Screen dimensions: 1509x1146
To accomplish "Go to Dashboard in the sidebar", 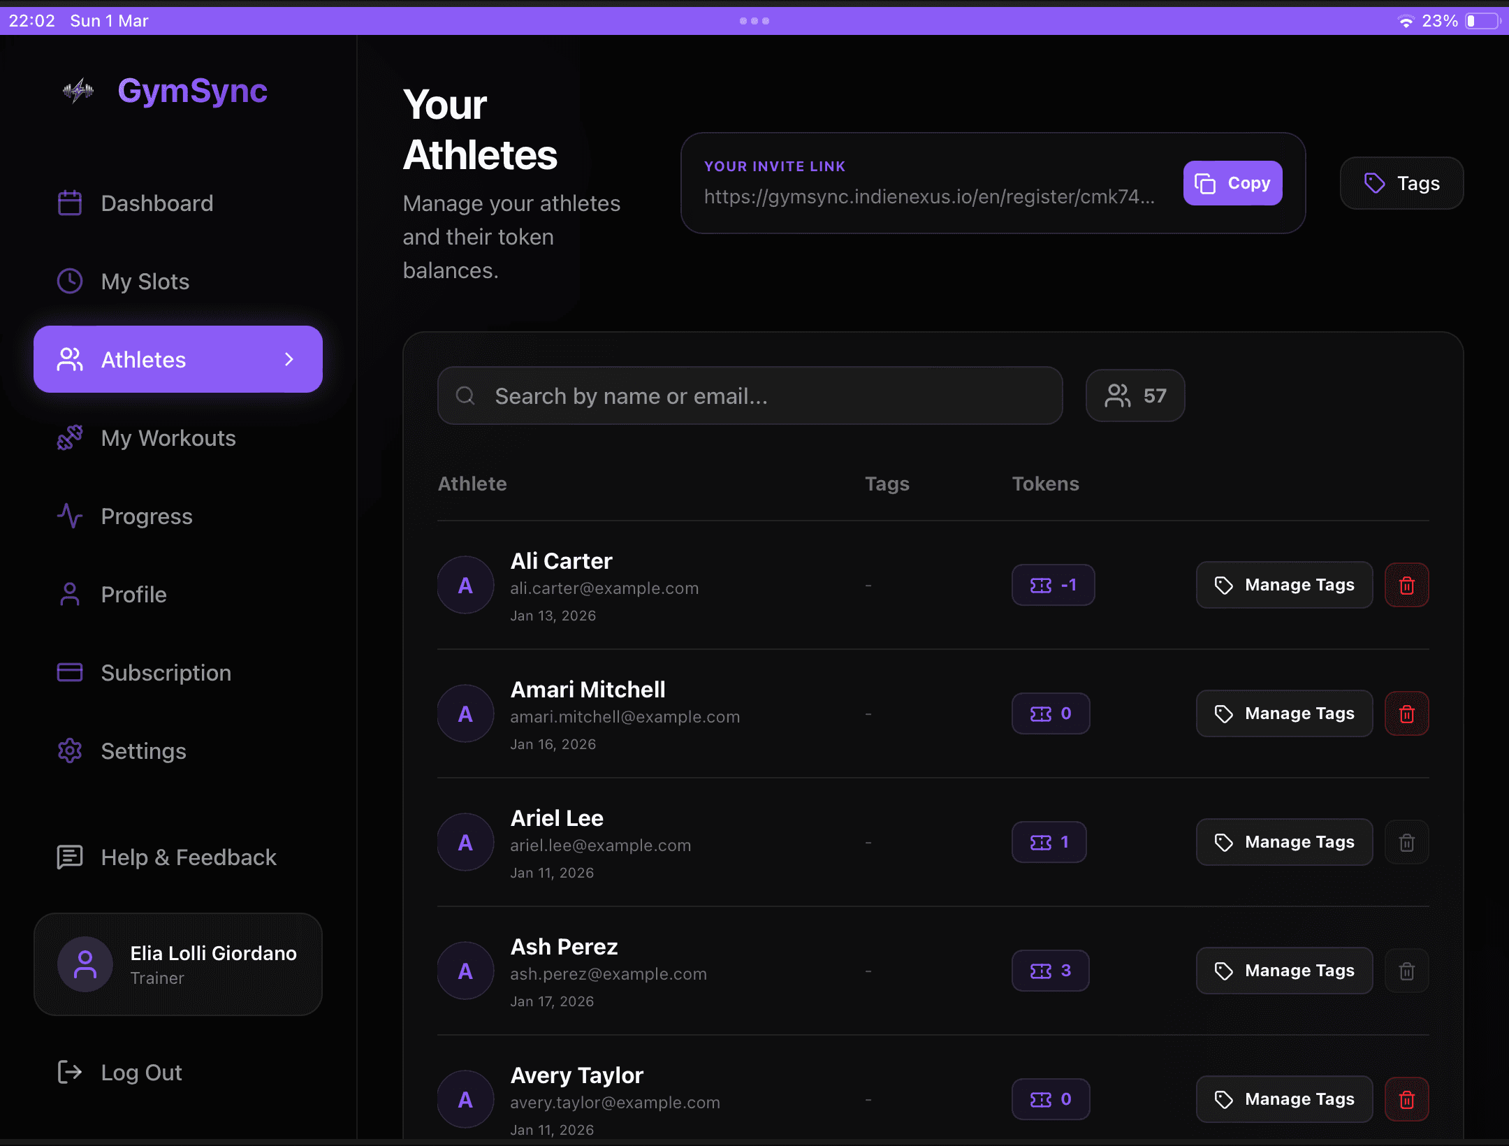I will tap(156, 203).
